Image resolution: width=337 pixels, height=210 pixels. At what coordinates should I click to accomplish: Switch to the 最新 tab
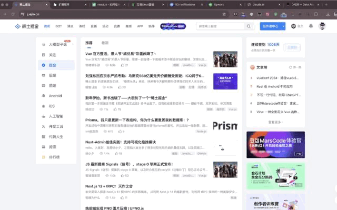[x=105, y=43]
